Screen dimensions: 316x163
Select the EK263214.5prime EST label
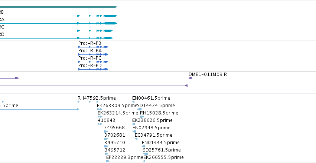(118, 113)
